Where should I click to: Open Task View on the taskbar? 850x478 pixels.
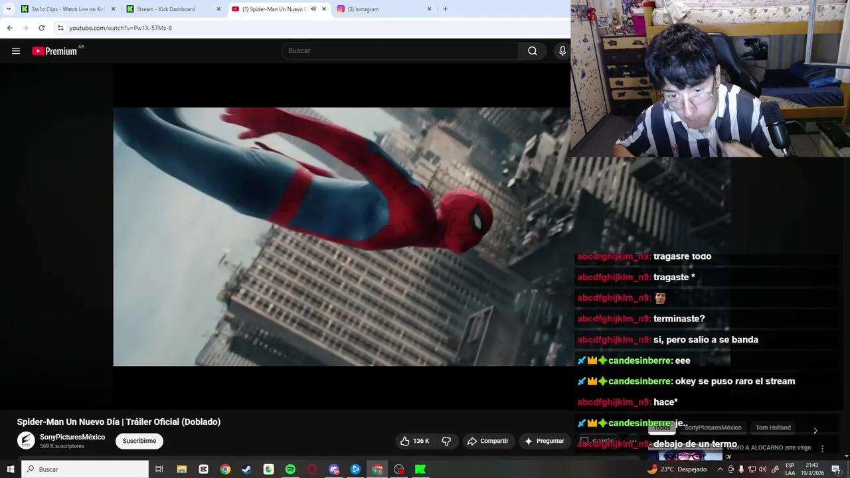pyautogui.click(x=159, y=469)
